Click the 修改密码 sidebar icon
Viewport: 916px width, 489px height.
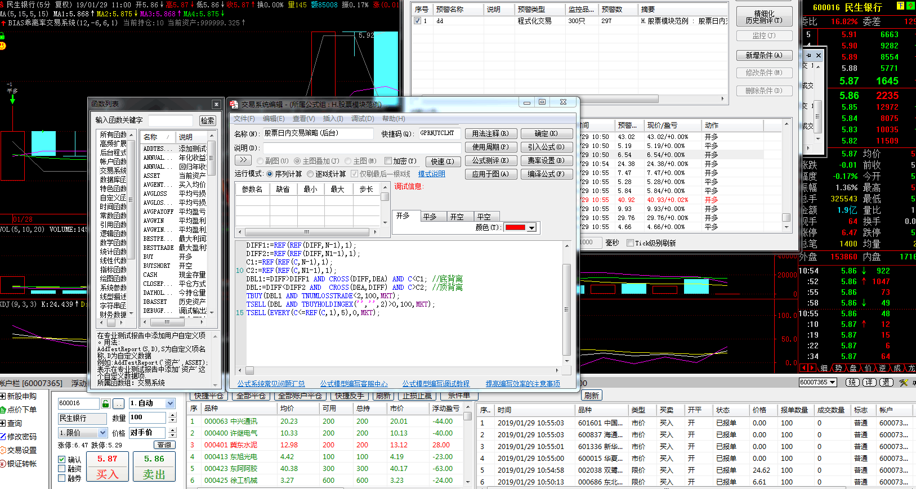[3, 437]
